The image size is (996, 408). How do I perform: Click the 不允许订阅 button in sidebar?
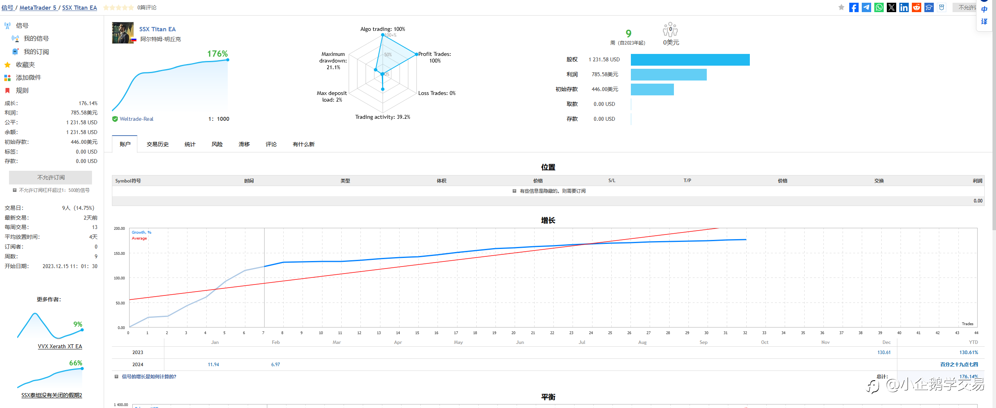[50, 177]
